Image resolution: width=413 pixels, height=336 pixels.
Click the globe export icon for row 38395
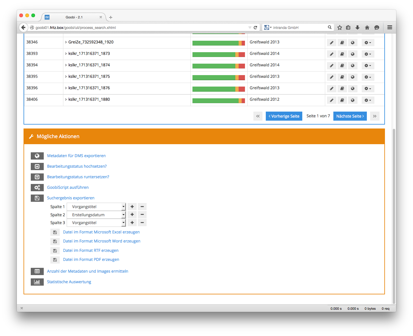pyautogui.click(x=353, y=77)
